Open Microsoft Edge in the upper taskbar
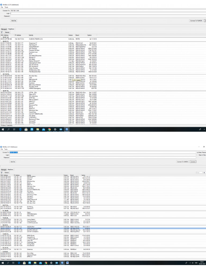 point(20,129)
